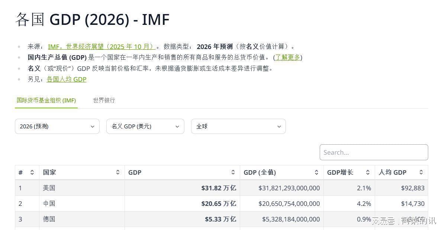The image size is (442, 230).
Task: Sort table by rank number column
Action: click(32, 172)
